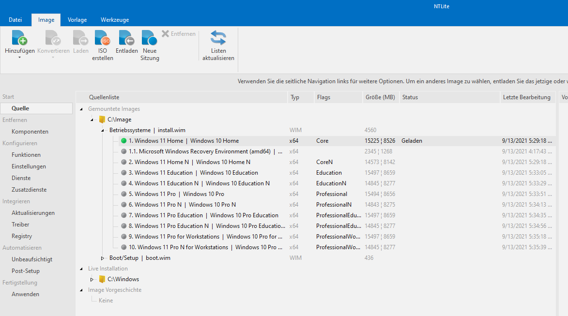Image resolution: width=568 pixels, height=316 pixels.
Task: Sort by Quellenliste column header
Action: pos(182,97)
